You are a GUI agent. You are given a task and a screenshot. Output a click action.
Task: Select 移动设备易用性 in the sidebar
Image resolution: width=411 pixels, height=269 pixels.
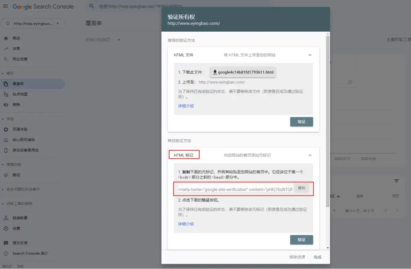pyautogui.click(x=25, y=150)
